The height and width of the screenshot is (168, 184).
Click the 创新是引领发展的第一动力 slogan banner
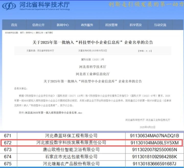(144, 5)
